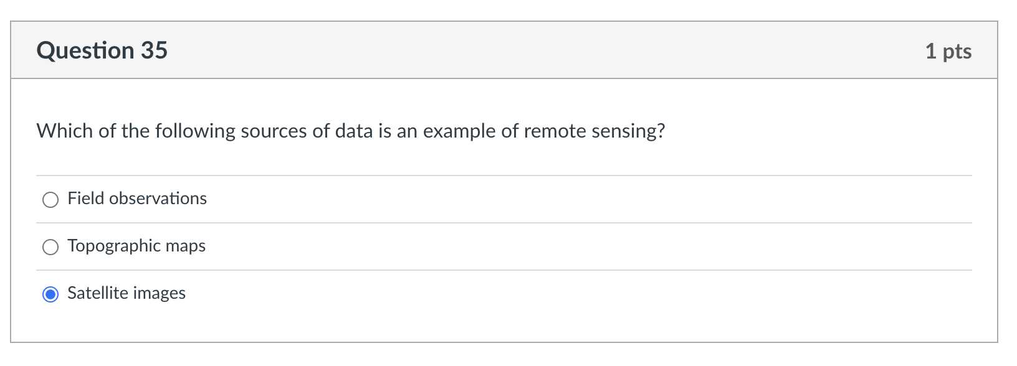Click blank space right of Topographic maps
This screenshot has height=366, width=1017.
pyautogui.click(x=561, y=246)
